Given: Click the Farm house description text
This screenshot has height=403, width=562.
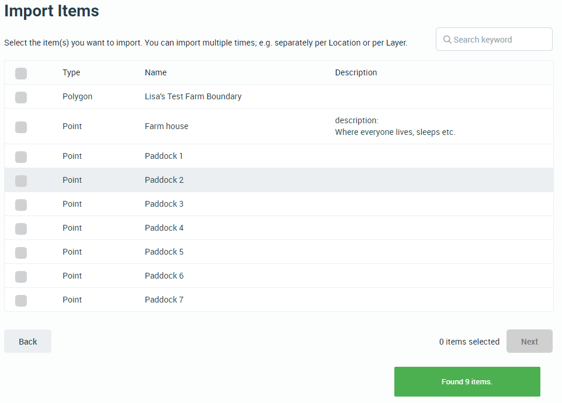Looking at the screenshot, I should [395, 127].
